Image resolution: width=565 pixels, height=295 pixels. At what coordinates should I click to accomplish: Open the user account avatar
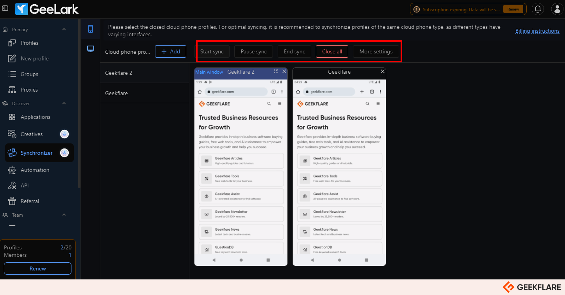(557, 9)
